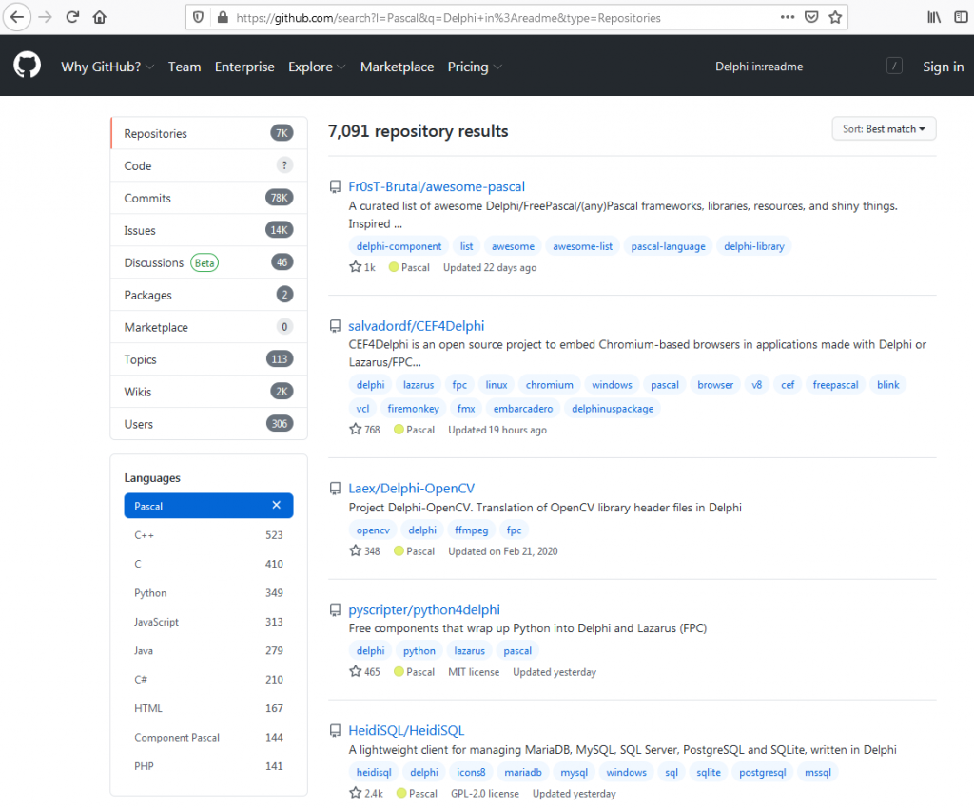The width and height of the screenshot is (974, 809).
Task: Click the star icon showing 2.4k stars
Action: pos(356,793)
